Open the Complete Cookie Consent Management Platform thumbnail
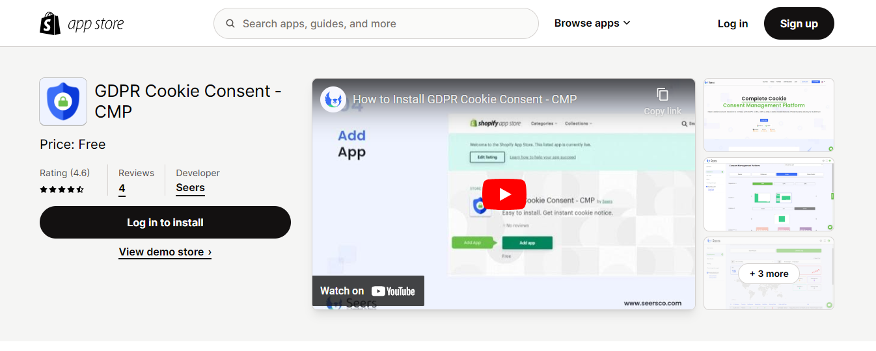 (x=769, y=115)
